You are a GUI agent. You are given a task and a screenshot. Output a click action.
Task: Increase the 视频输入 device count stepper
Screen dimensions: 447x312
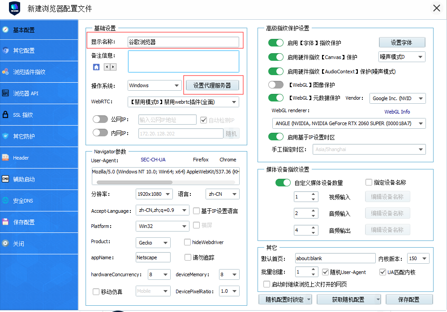[x=313, y=194]
